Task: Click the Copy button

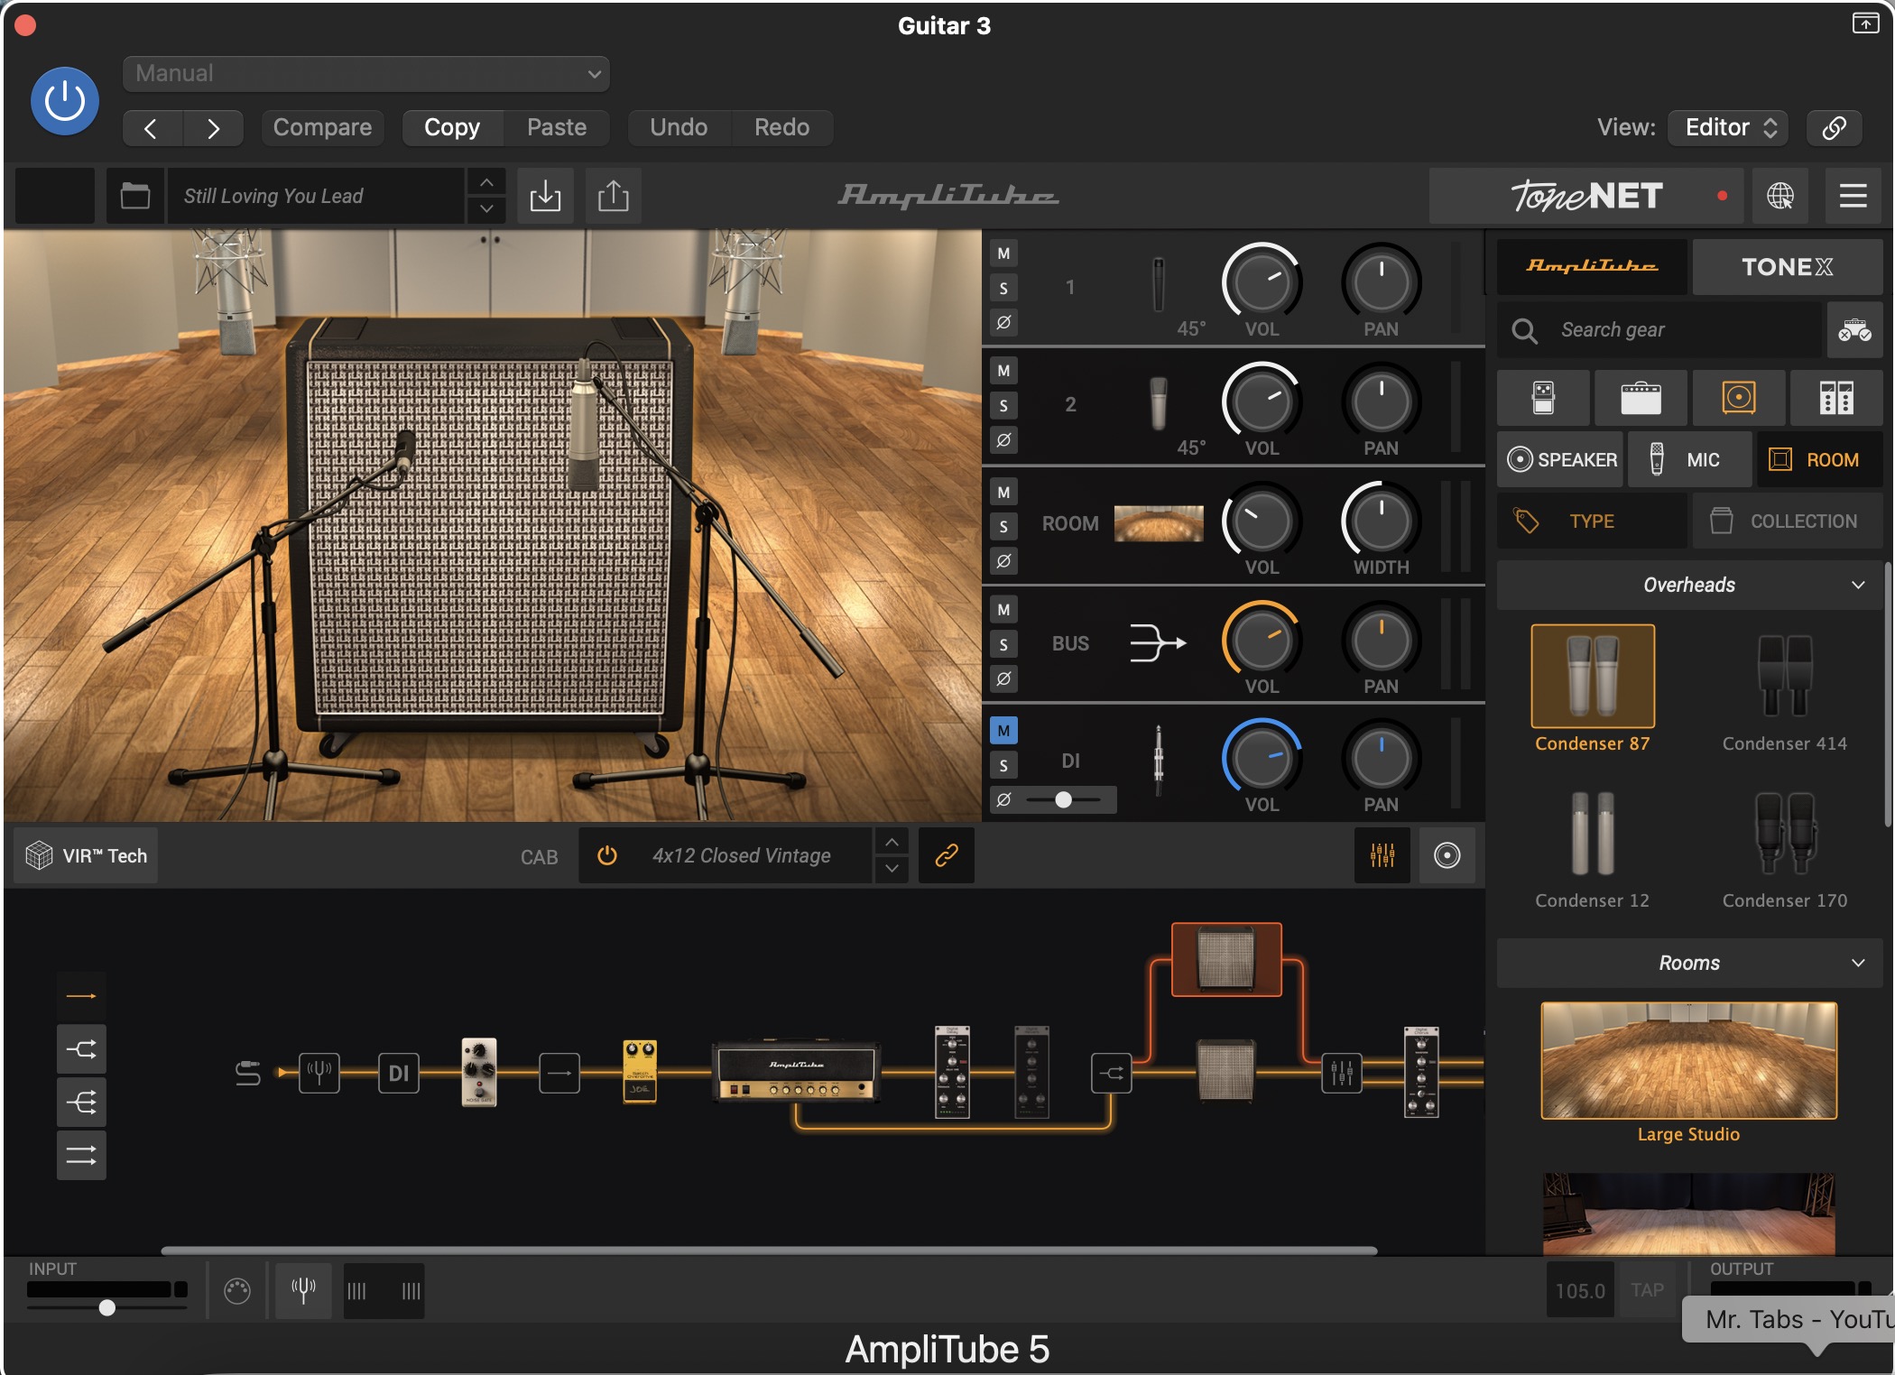Action: 452,127
